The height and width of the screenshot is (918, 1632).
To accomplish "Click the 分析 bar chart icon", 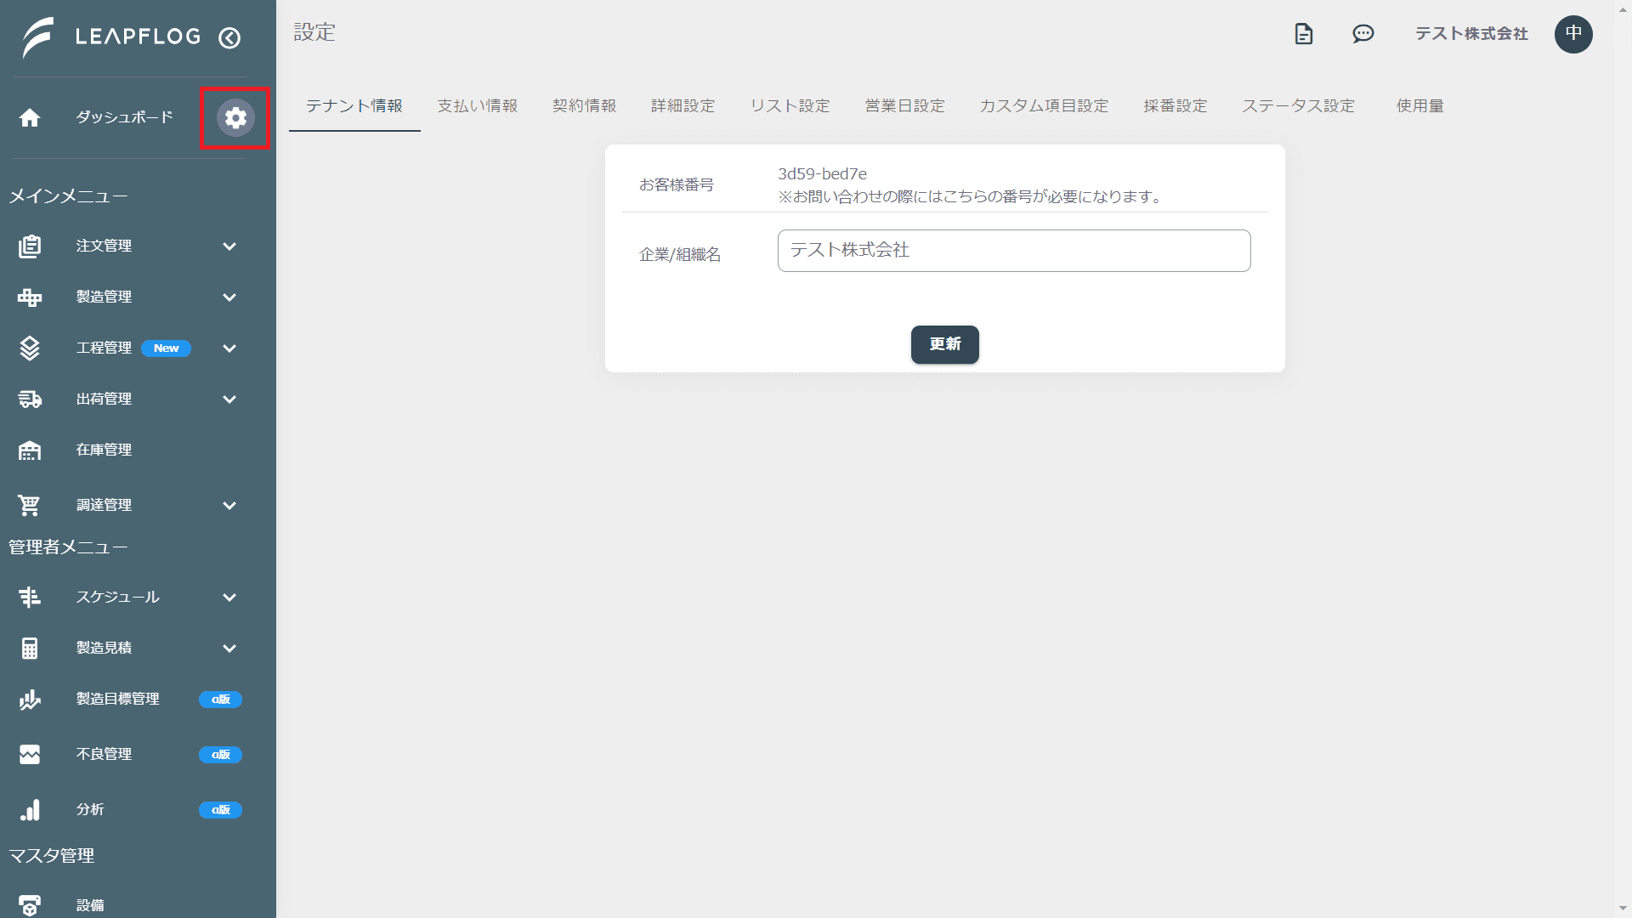I will pos(30,809).
